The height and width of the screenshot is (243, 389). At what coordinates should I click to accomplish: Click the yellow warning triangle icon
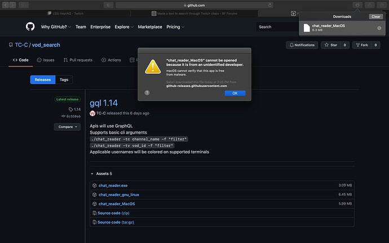153,67
